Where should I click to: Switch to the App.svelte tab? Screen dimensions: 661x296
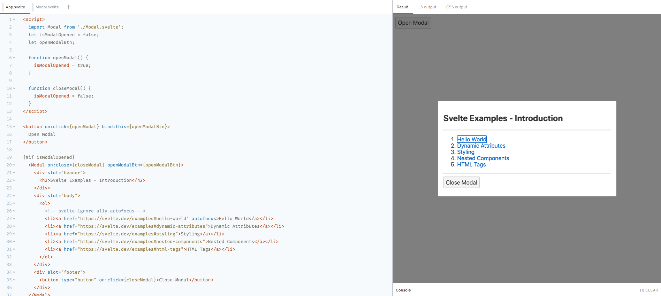click(x=15, y=7)
